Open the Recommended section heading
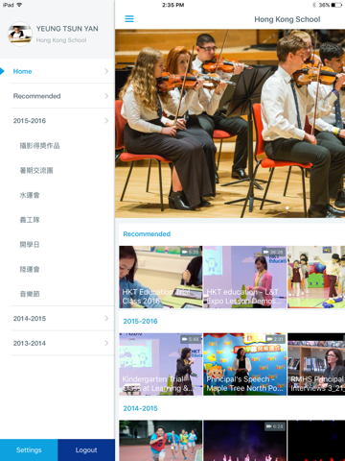 coord(147,233)
